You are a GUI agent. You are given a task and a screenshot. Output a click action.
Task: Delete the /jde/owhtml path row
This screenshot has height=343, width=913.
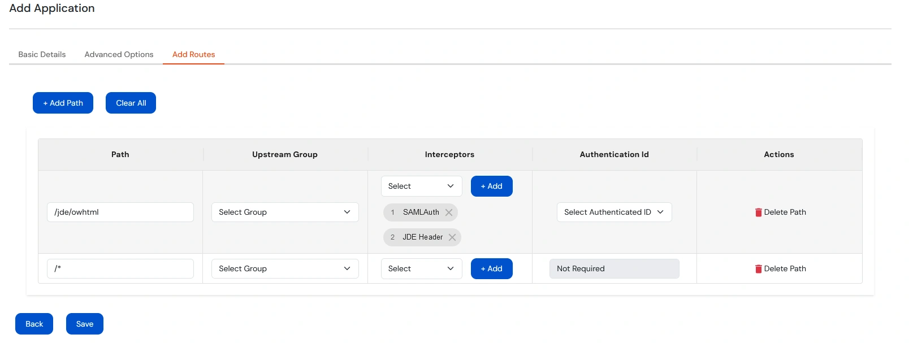tap(780, 212)
